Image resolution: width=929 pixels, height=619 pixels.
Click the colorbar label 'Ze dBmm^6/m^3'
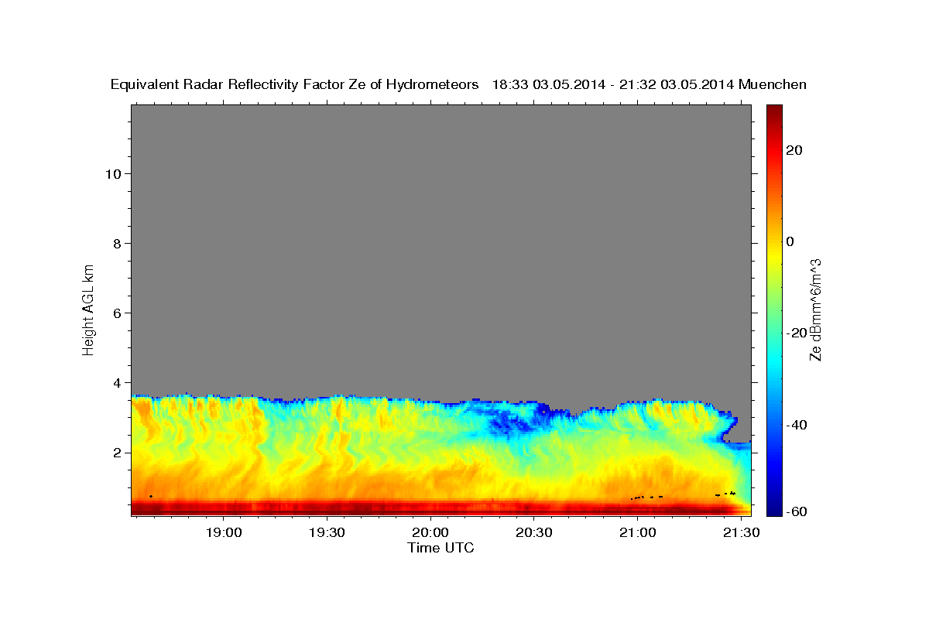[x=815, y=309]
